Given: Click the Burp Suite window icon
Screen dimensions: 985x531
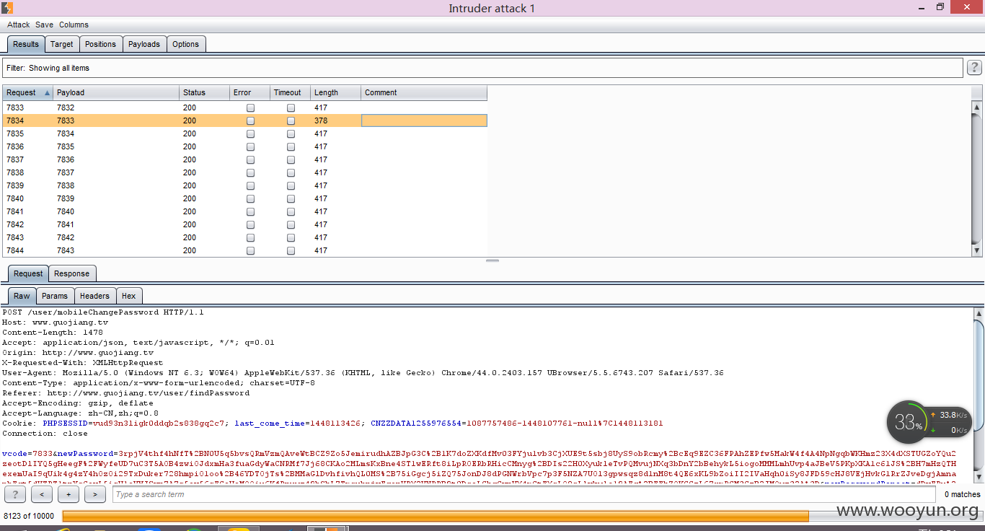Looking at the screenshot, I should click(7, 7).
